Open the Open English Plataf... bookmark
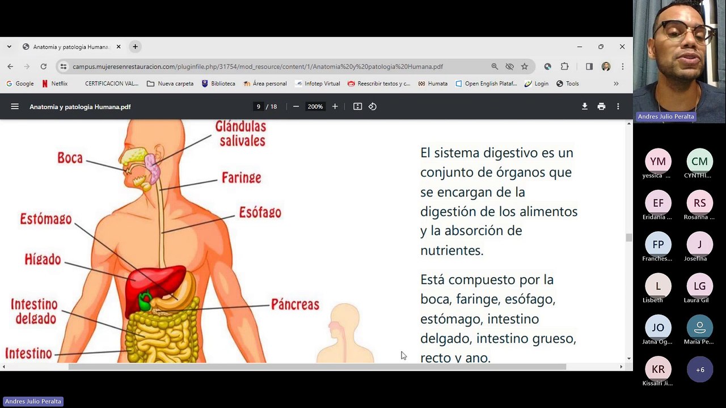 [x=487, y=83]
